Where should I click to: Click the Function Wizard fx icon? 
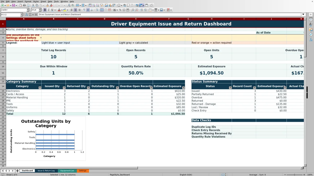(x=27, y=15)
